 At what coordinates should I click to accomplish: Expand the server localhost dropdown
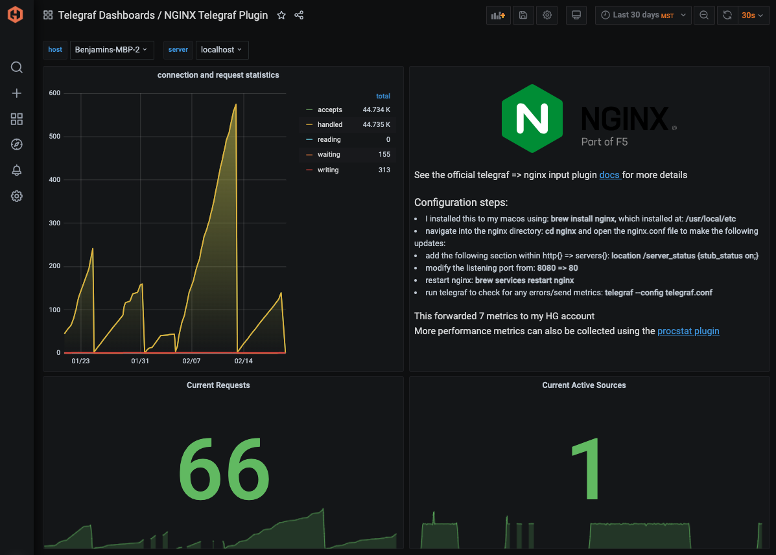pyautogui.click(x=222, y=50)
